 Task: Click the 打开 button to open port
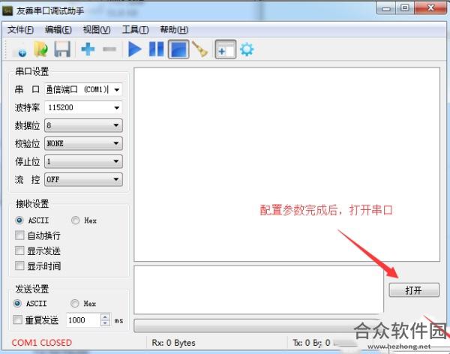[x=414, y=290]
